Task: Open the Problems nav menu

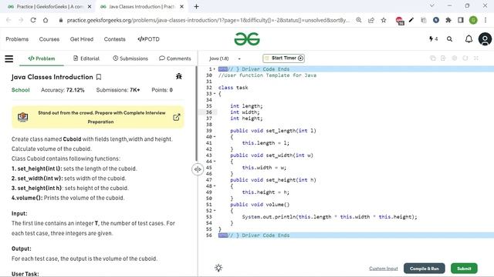Action: [x=17, y=39]
